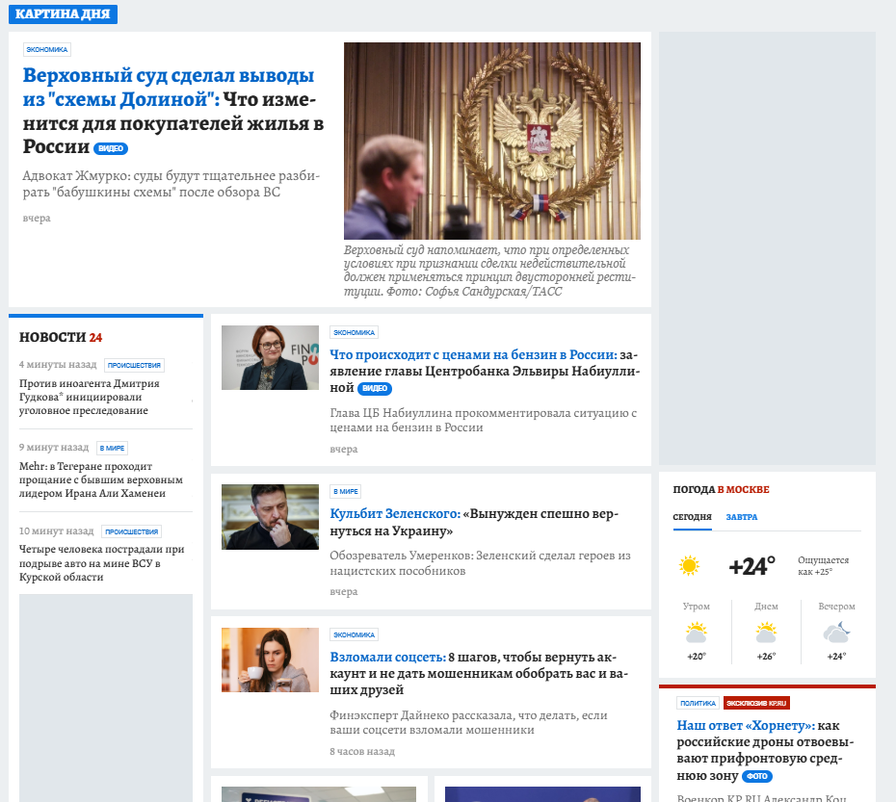The width and height of the screenshot is (896, 802).
Task: Click the ПОЛИТИКА category tag
Action: pos(698,703)
